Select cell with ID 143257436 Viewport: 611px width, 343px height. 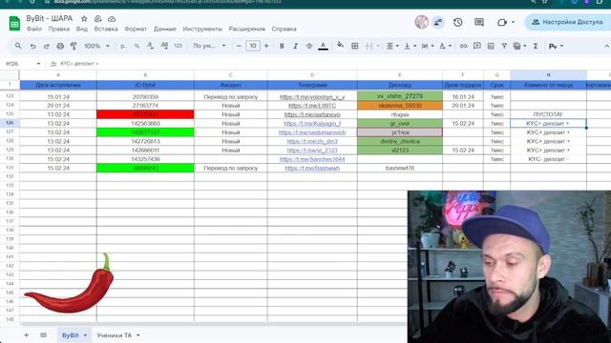pyautogui.click(x=145, y=159)
